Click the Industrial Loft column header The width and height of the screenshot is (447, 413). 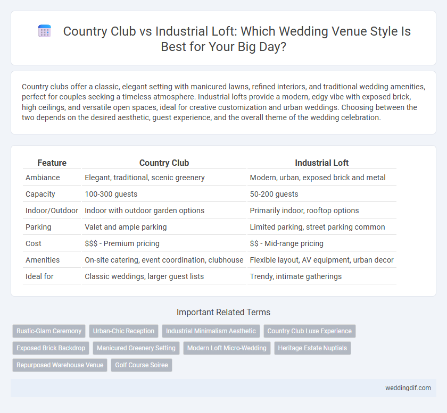[321, 163]
